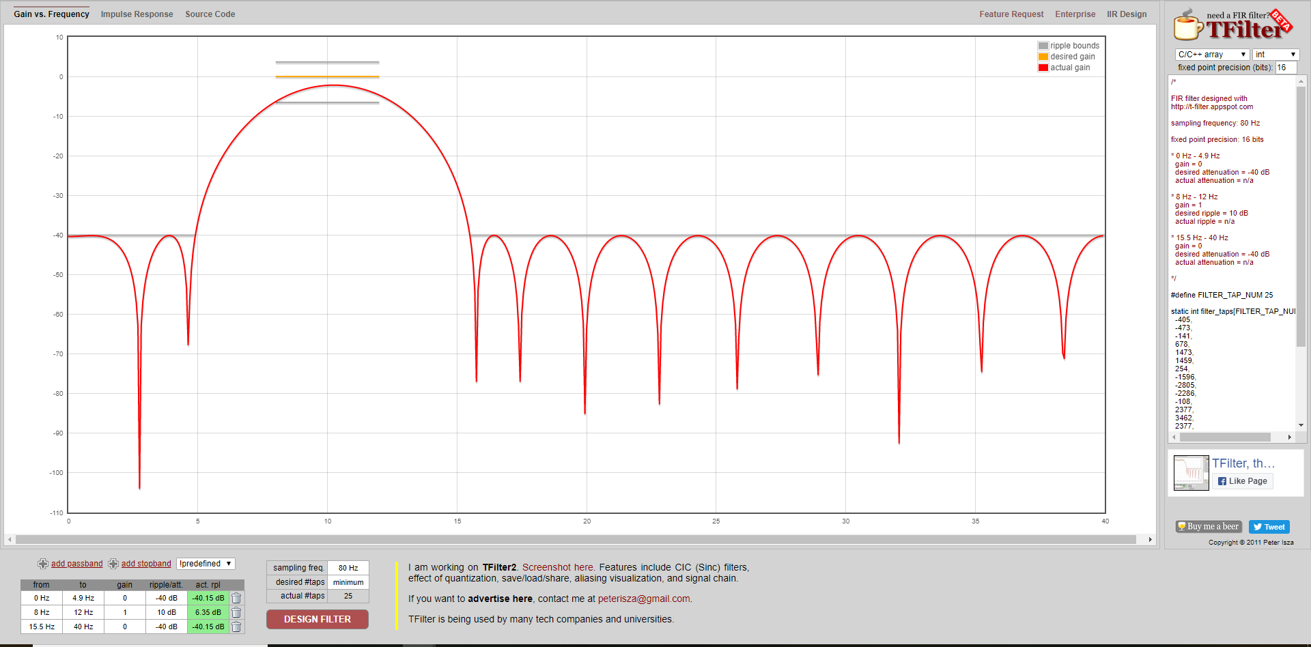This screenshot has height=647, width=1311.
Task: Click the add stopband plus icon
Action: tap(113, 564)
